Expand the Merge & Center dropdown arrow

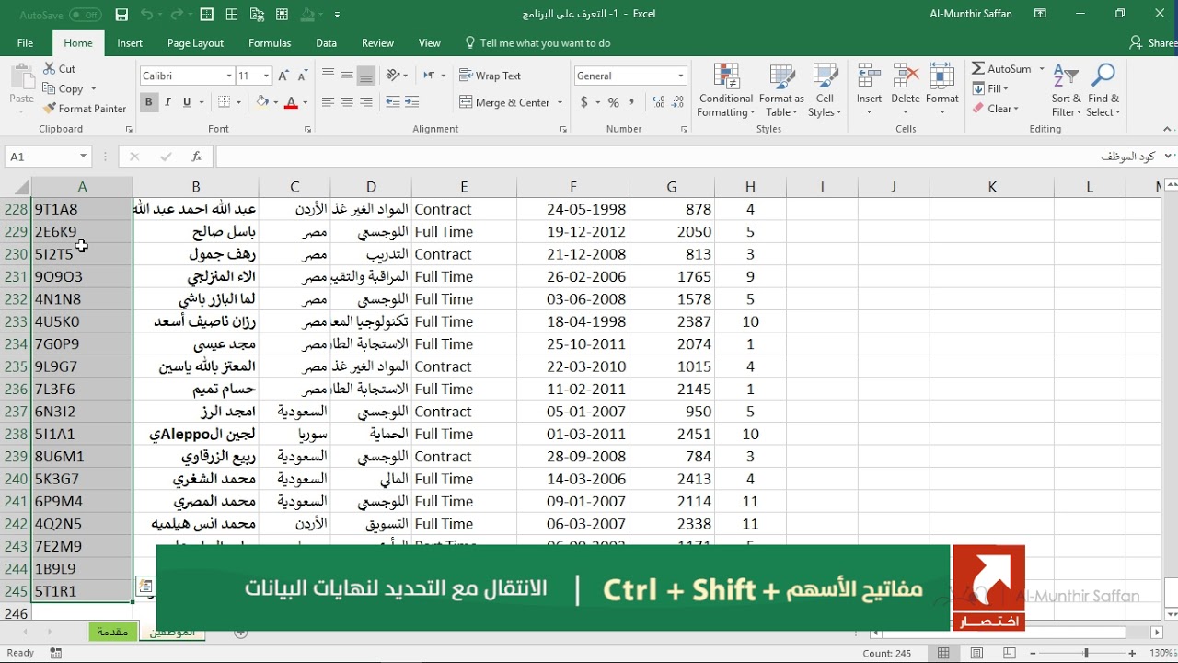coord(560,102)
